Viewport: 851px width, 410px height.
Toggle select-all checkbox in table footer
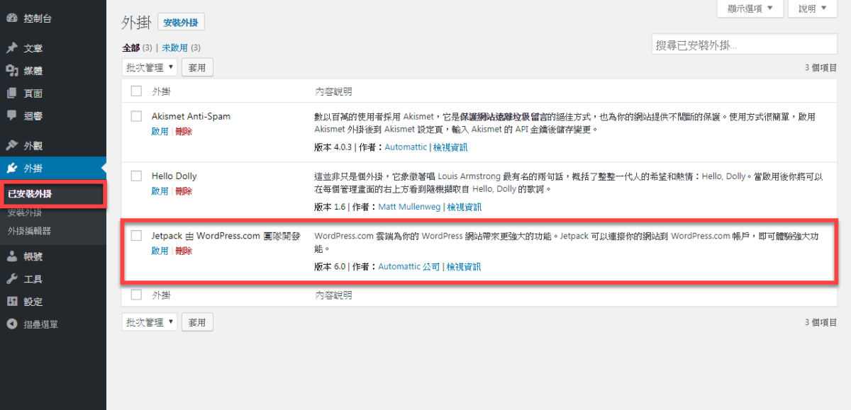(136, 295)
